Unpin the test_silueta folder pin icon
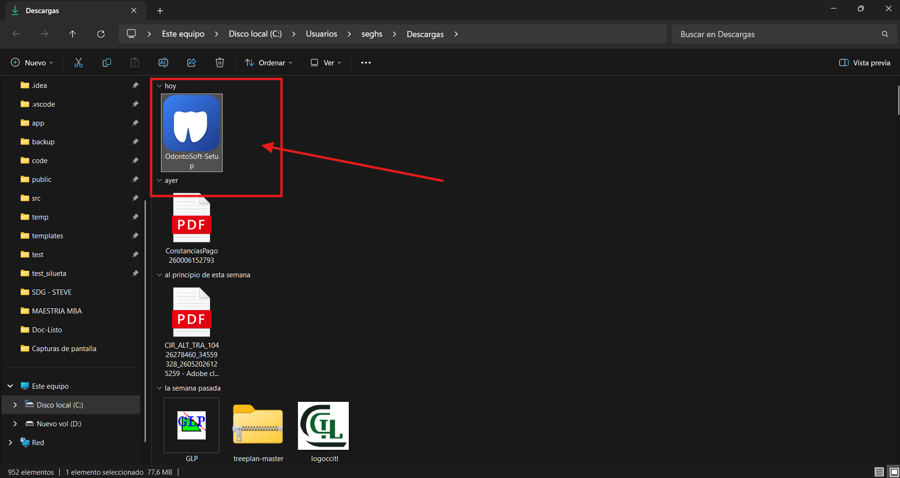 click(135, 273)
